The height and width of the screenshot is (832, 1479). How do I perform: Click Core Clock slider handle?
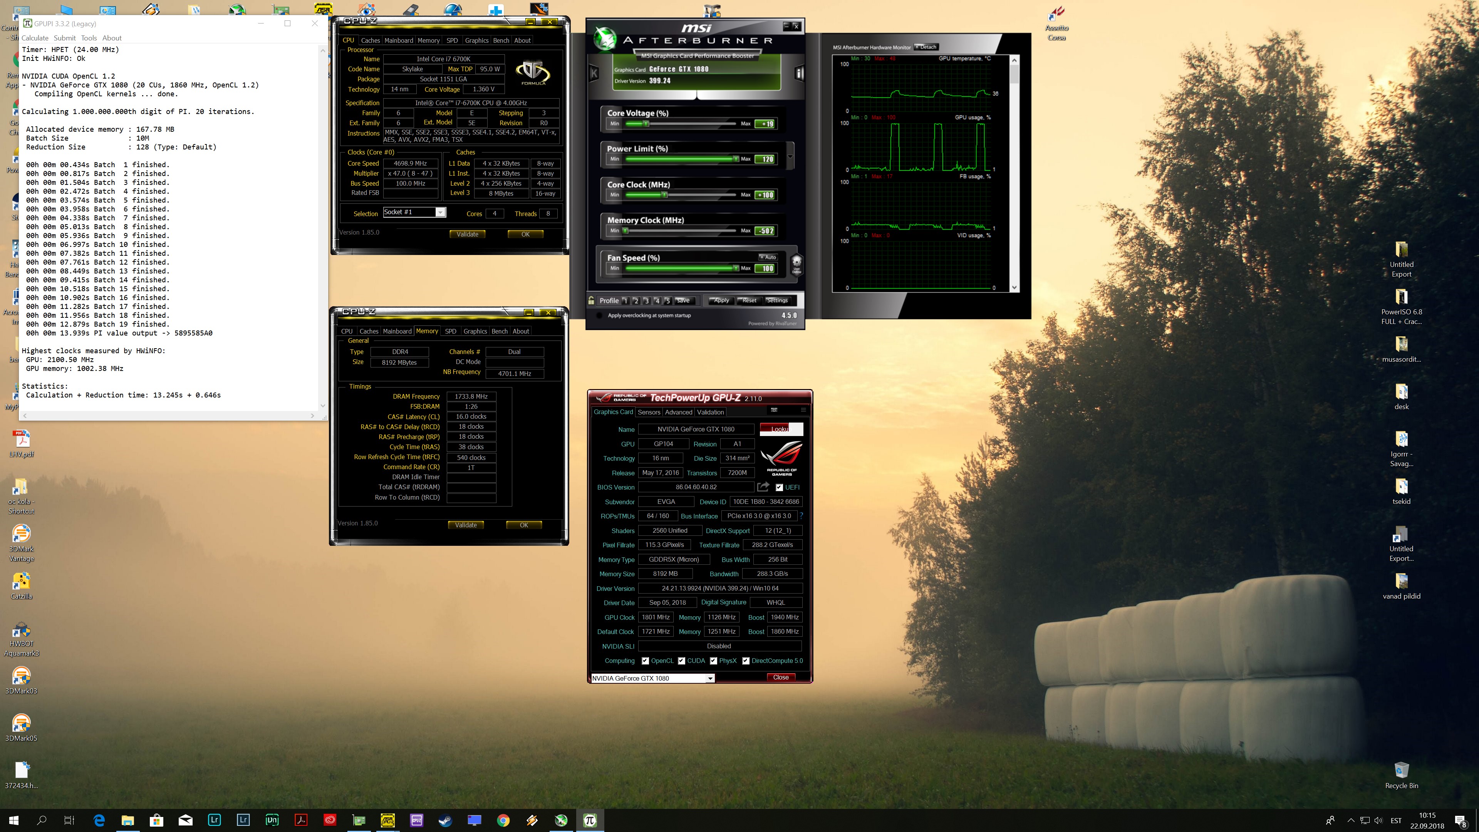coord(664,195)
